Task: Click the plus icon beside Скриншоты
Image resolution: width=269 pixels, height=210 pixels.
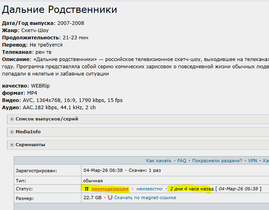Action: click(x=12, y=145)
